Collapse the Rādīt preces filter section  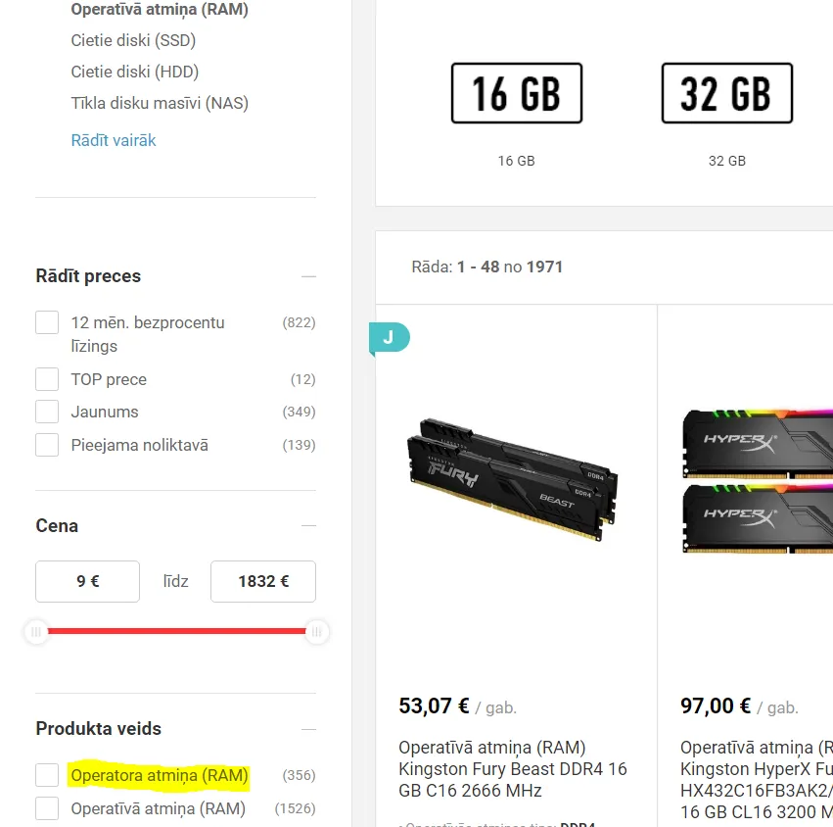[308, 276]
